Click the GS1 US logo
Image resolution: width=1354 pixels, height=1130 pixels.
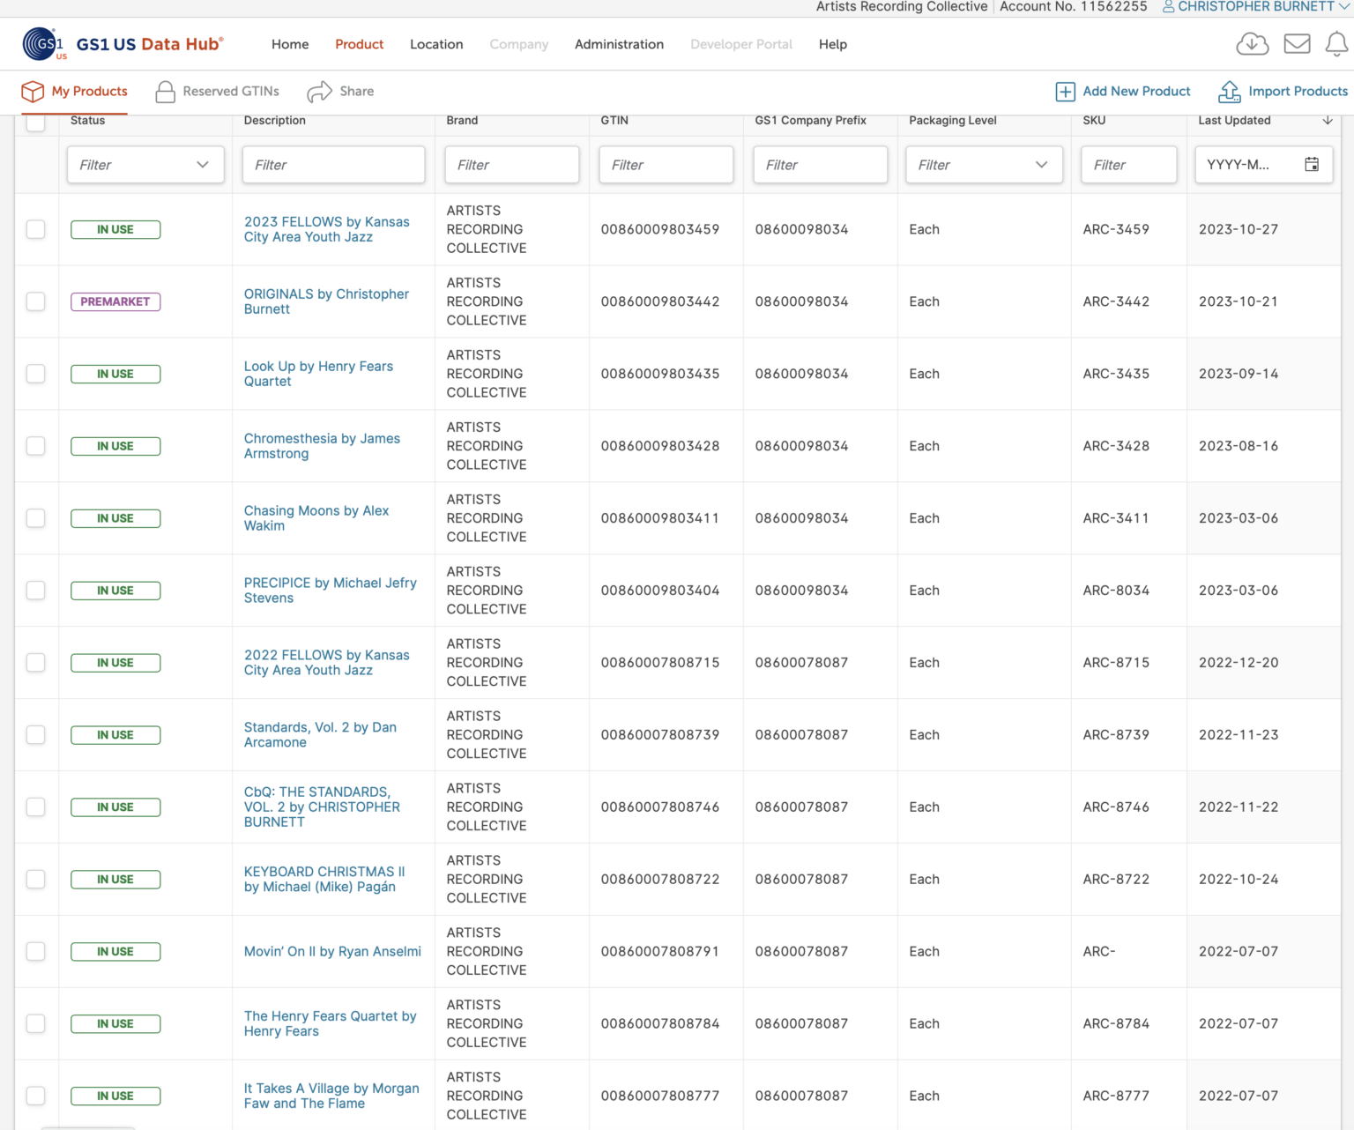[44, 44]
